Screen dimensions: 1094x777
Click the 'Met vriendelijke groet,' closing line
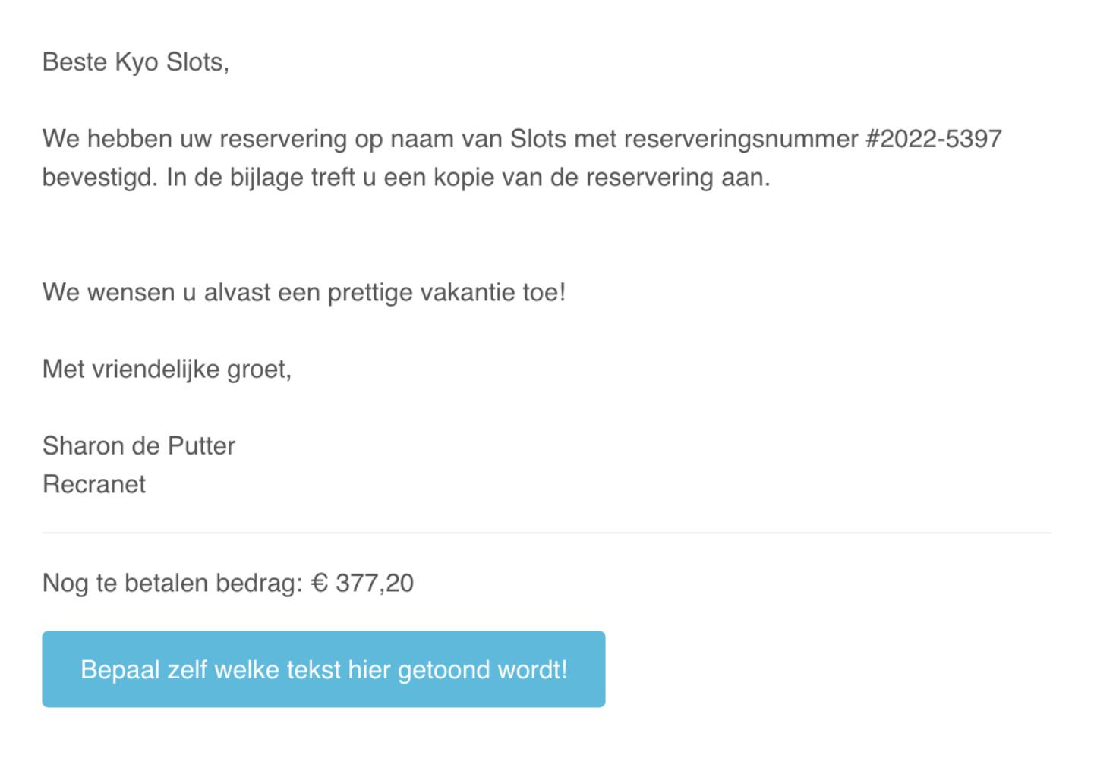tap(167, 369)
